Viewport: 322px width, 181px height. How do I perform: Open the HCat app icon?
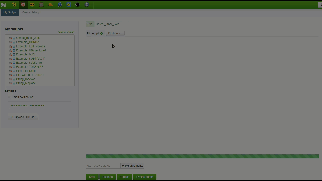click(x=32, y=5)
